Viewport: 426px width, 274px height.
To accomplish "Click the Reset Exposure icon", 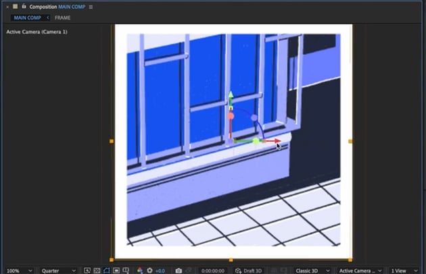I will (x=149, y=270).
